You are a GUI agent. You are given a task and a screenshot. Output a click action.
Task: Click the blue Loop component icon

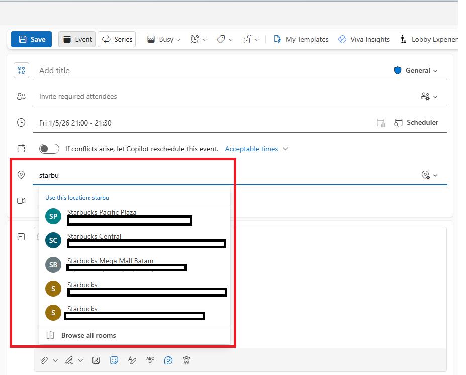168,360
